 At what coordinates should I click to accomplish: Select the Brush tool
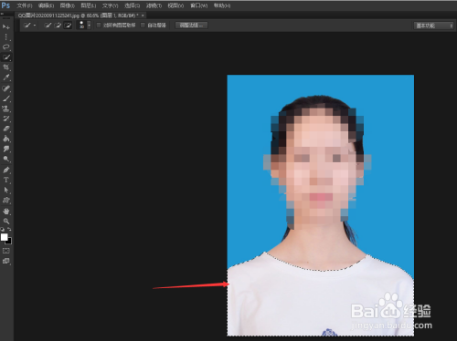pos(6,98)
